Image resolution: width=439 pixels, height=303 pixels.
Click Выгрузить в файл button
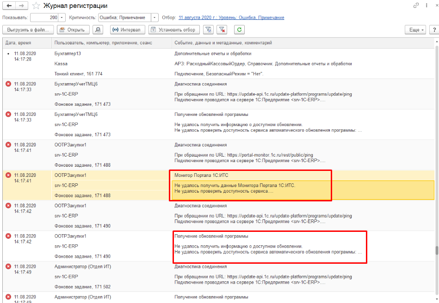[x=28, y=30]
